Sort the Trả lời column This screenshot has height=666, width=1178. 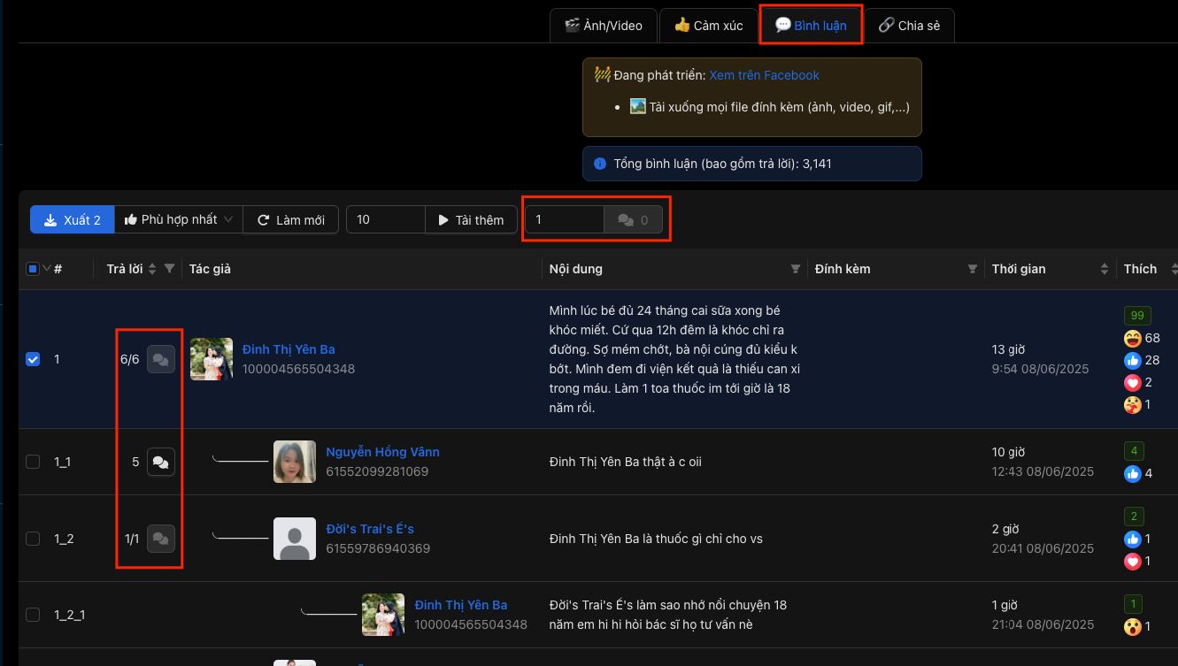click(x=152, y=269)
